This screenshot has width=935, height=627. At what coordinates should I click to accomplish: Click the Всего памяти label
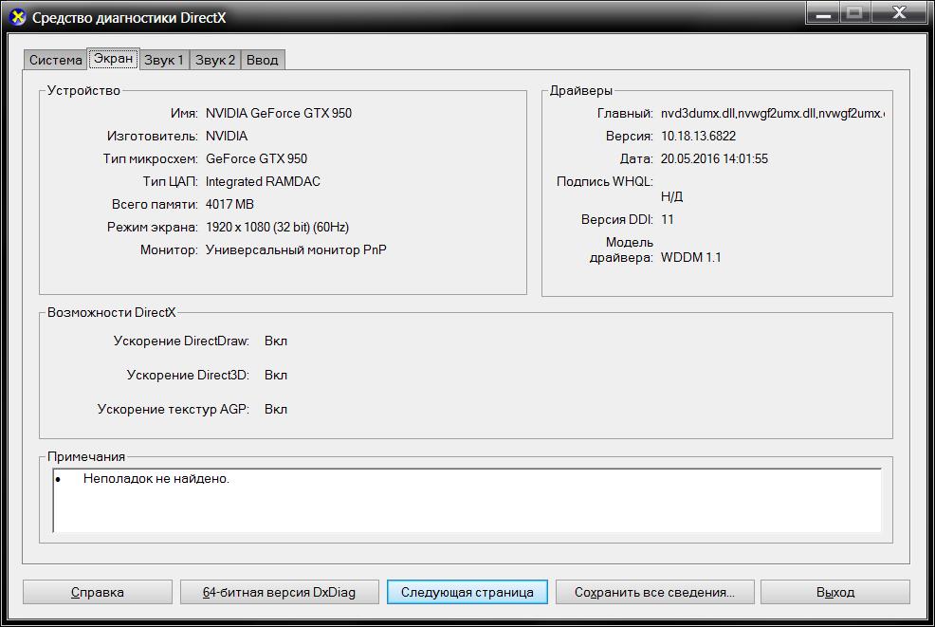coord(155,204)
